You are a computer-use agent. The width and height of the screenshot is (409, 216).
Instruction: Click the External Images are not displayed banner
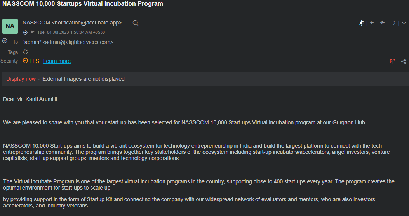84,79
